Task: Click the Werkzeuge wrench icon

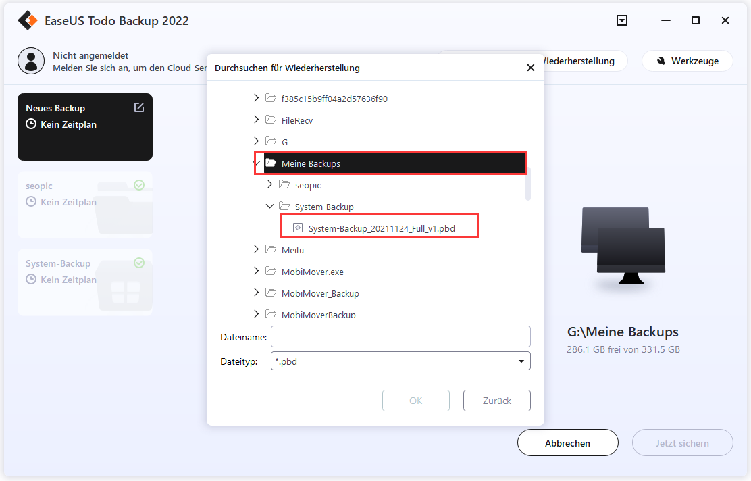Action: 661,61
